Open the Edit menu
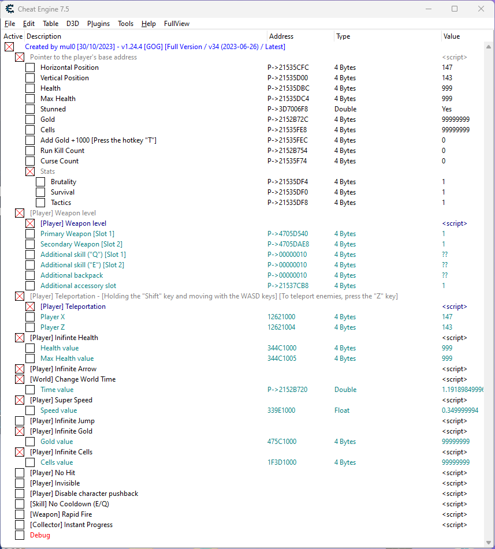 click(x=29, y=24)
